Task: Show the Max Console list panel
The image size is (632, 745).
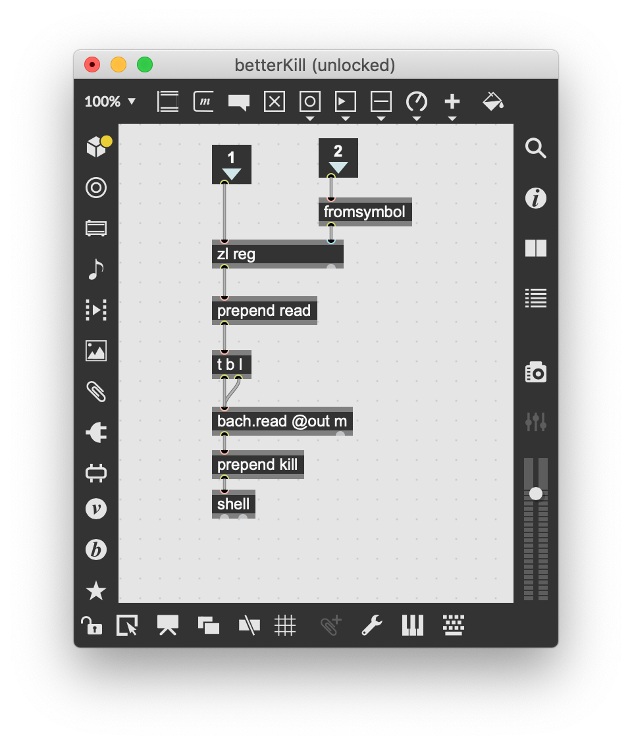Action: point(535,298)
